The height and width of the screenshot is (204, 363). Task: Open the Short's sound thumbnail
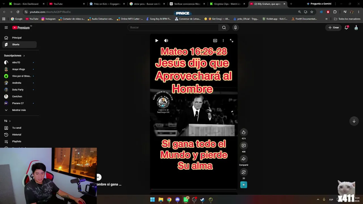244,185
